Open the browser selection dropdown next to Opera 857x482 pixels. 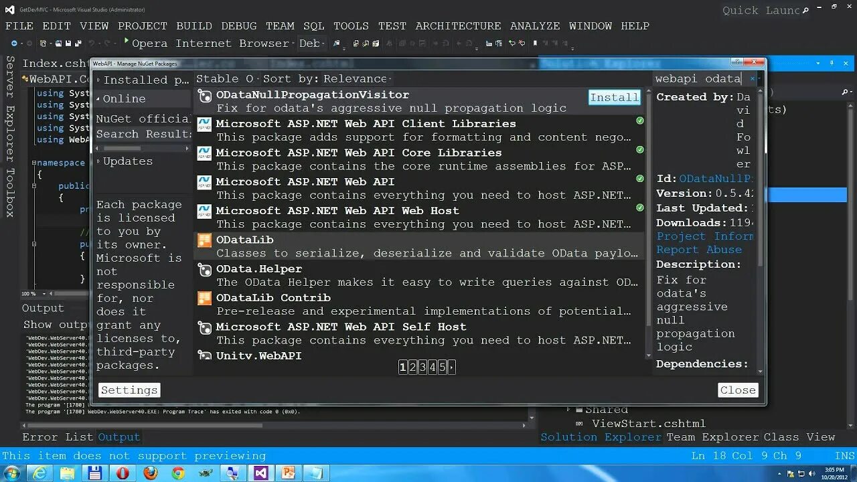(294, 44)
